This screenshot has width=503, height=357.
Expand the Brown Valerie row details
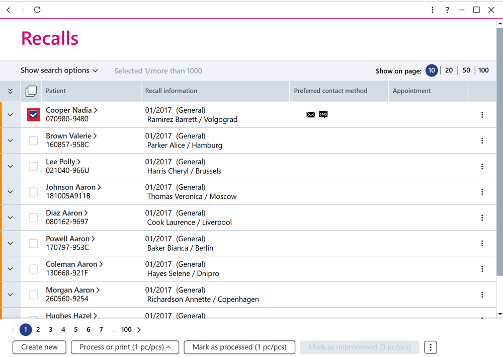(x=10, y=140)
